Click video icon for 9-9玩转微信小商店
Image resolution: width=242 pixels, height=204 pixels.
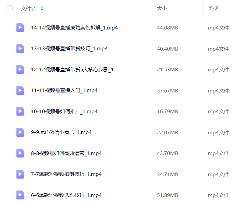click(x=20, y=132)
